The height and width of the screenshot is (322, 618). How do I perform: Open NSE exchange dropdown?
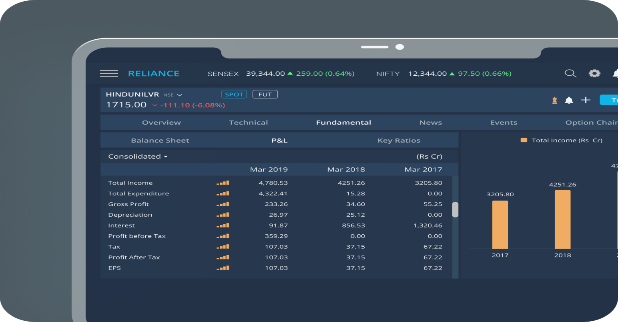tap(173, 95)
